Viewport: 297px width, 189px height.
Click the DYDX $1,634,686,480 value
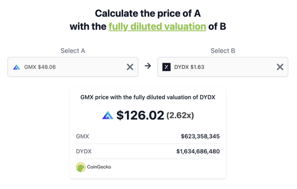click(198, 151)
